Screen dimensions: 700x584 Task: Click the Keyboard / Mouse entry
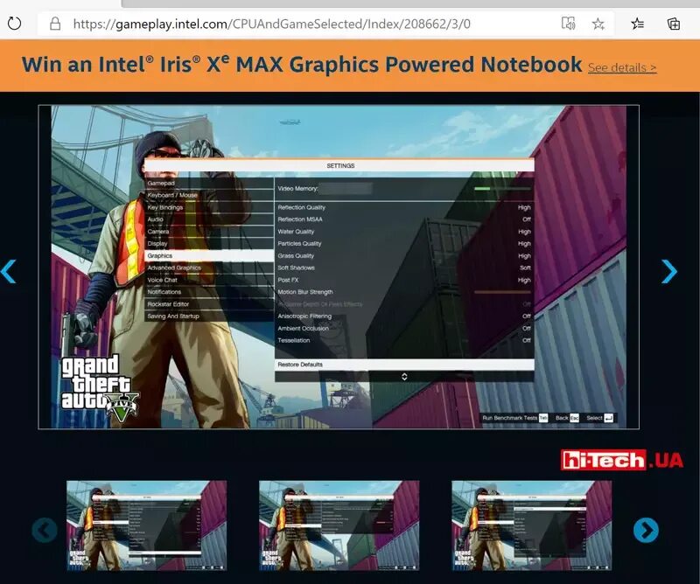pyautogui.click(x=209, y=196)
